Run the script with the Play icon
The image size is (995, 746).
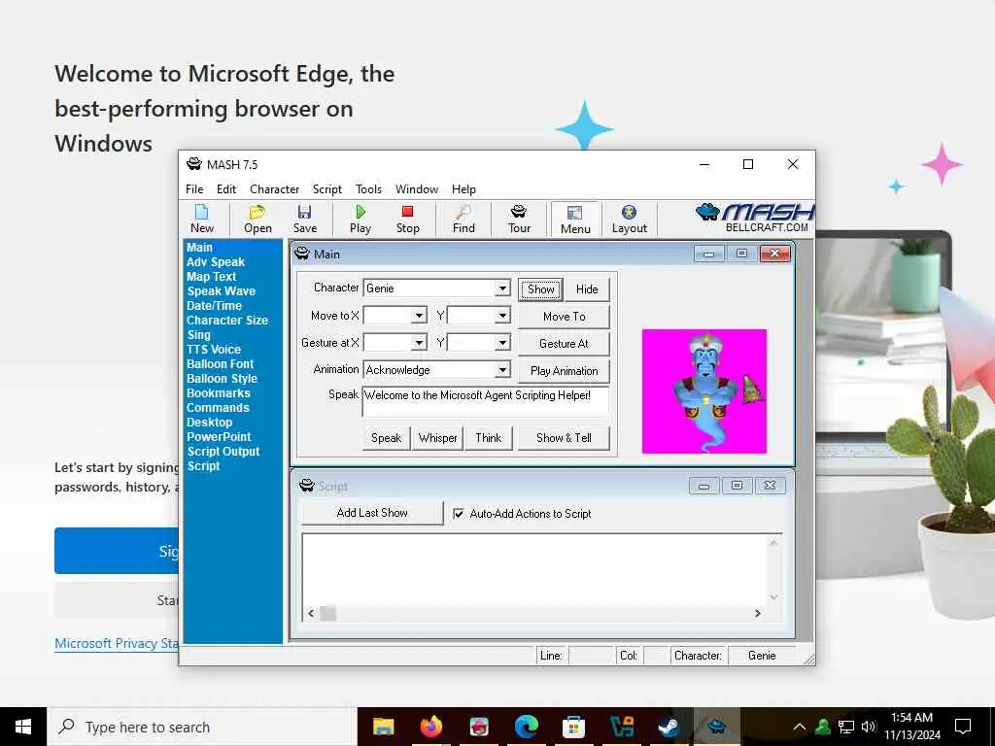[x=360, y=219]
